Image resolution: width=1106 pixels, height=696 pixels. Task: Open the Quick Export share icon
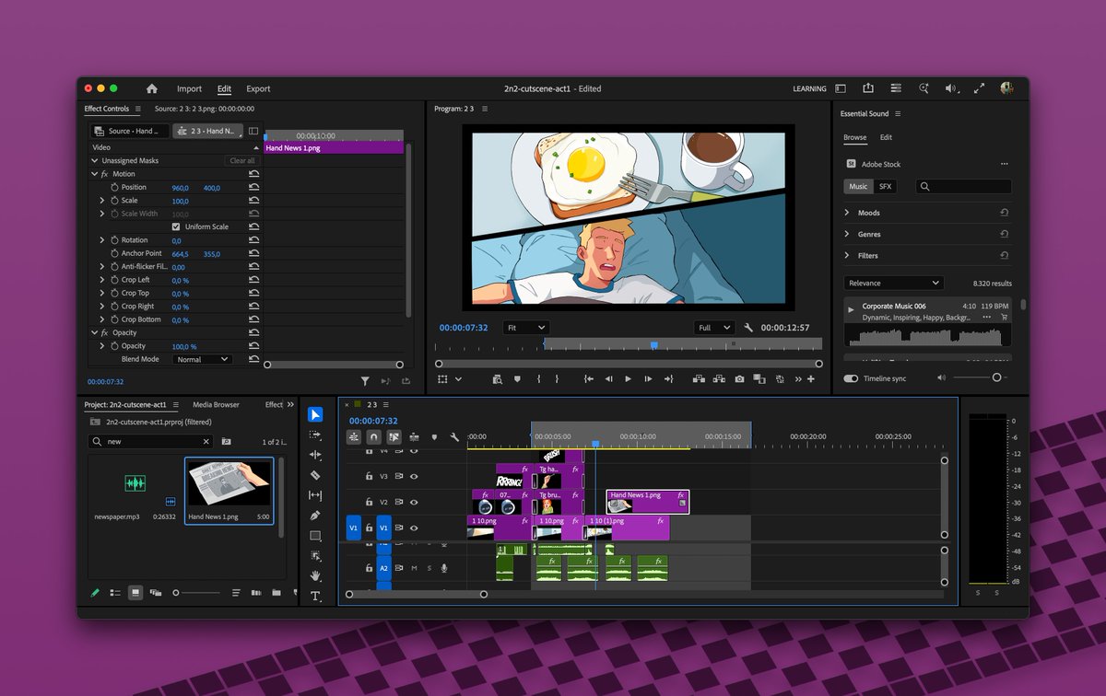pyautogui.click(x=868, y=88)
